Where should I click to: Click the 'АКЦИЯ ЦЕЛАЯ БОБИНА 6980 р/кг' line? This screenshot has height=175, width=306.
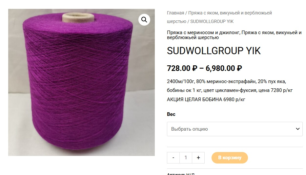pyautogui.click(x=206, y=99)
